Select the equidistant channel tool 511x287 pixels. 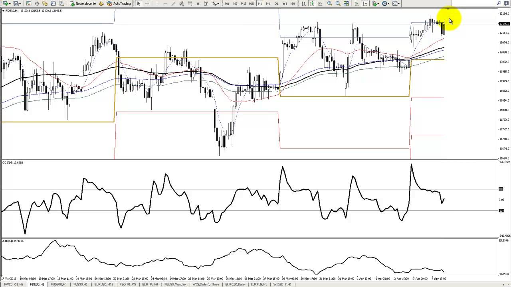click(x=182, y=4)
